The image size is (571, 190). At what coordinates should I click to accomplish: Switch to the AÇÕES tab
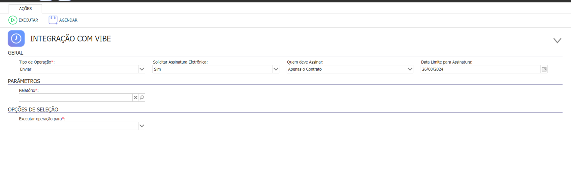coord(25,9)
